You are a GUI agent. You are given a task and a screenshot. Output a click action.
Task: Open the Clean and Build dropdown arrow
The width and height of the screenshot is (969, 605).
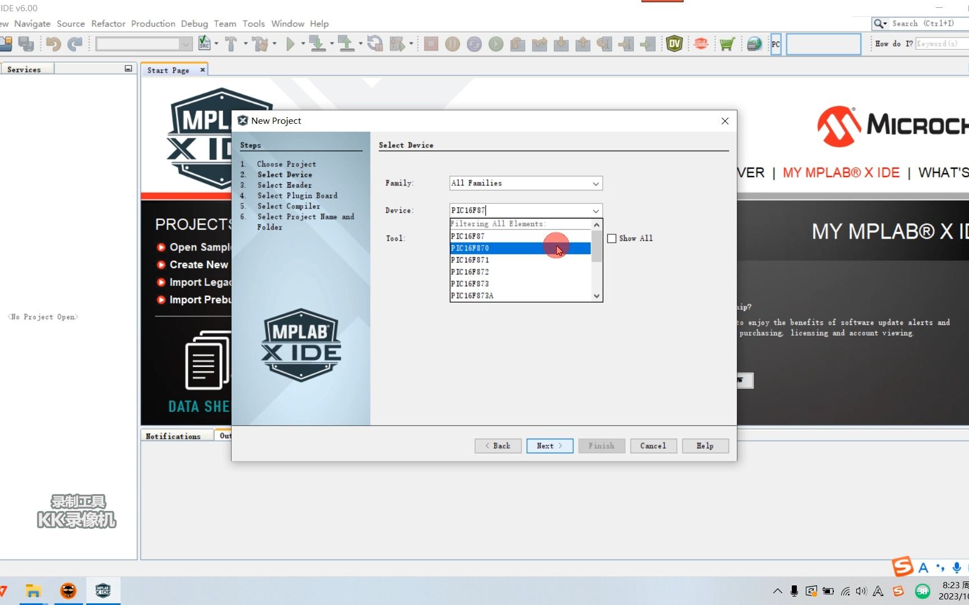pyautogui.click(x=274, y=44)
